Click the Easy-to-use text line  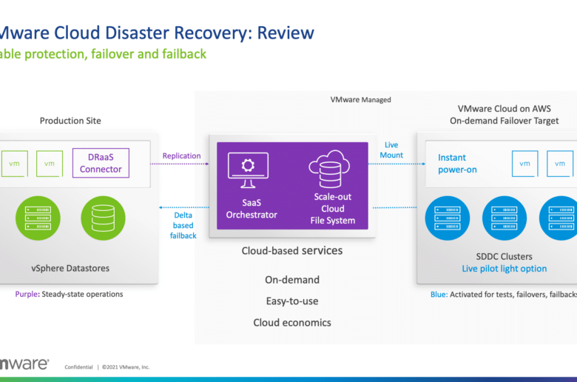click(x=292, y=301)
